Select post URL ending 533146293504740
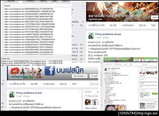The width and height of the screenshot is (159, 116). (29, 52)
